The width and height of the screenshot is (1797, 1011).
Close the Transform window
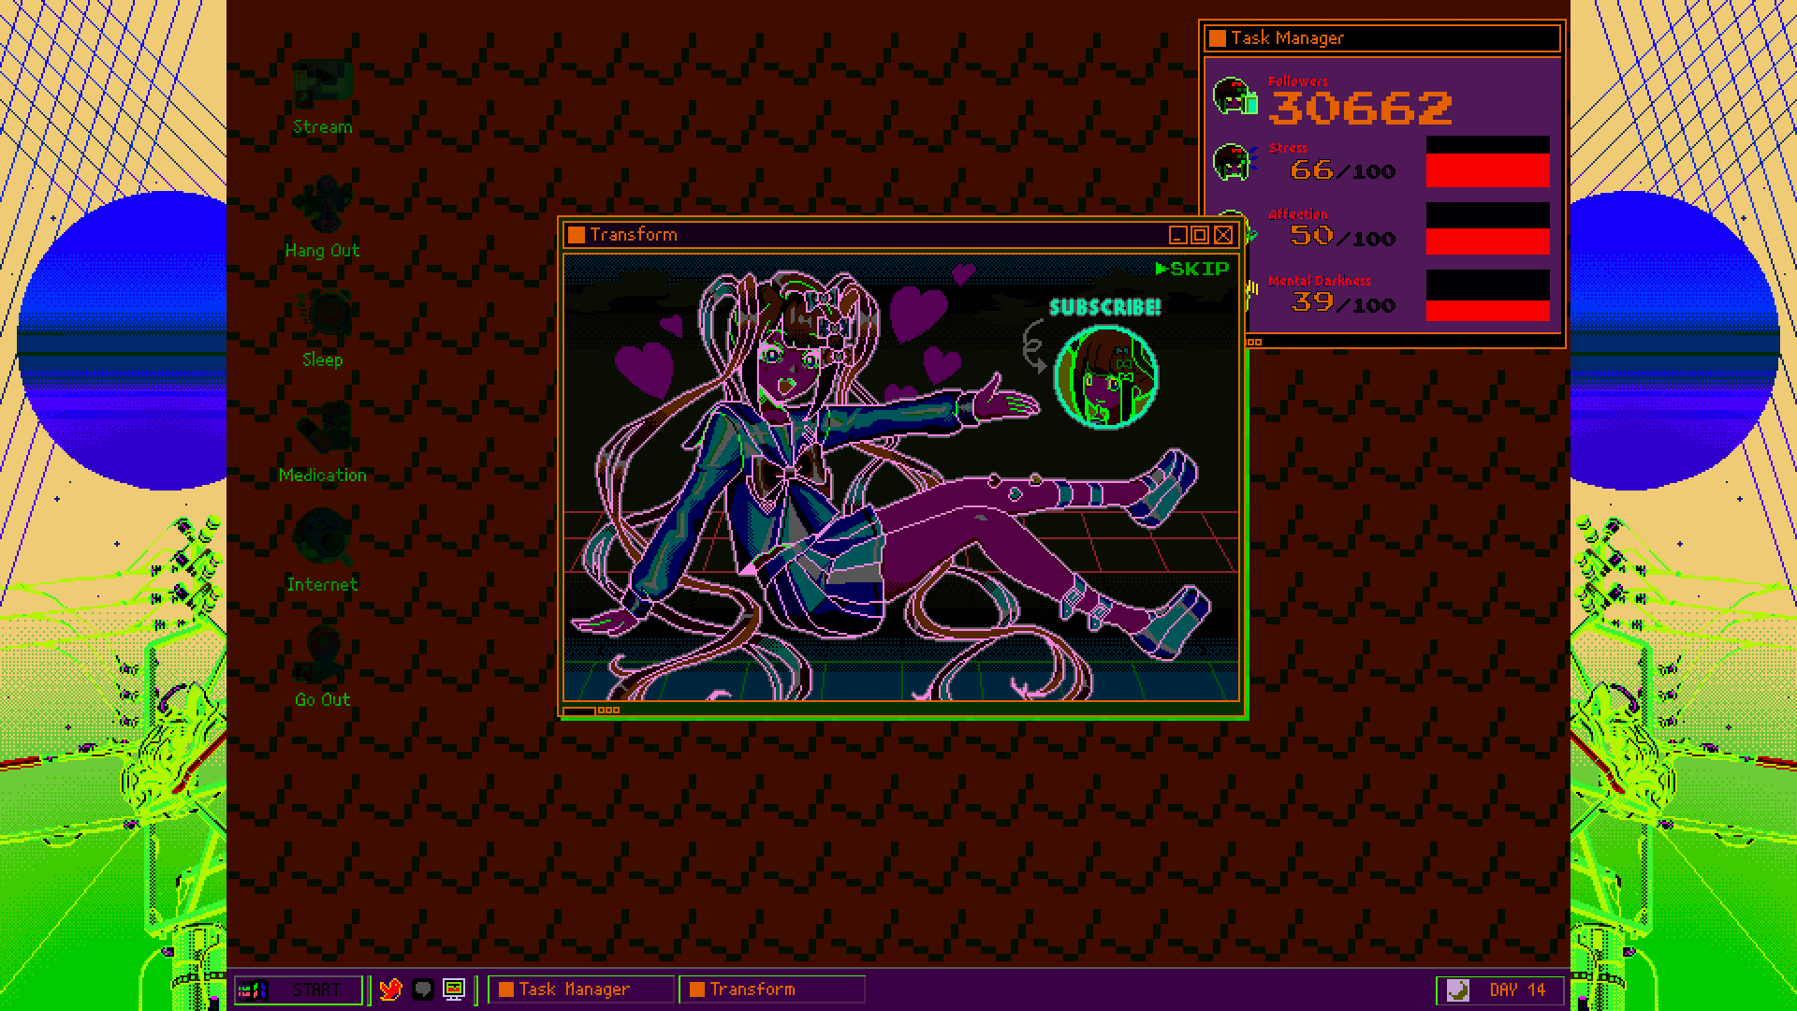pos(1223,235)
